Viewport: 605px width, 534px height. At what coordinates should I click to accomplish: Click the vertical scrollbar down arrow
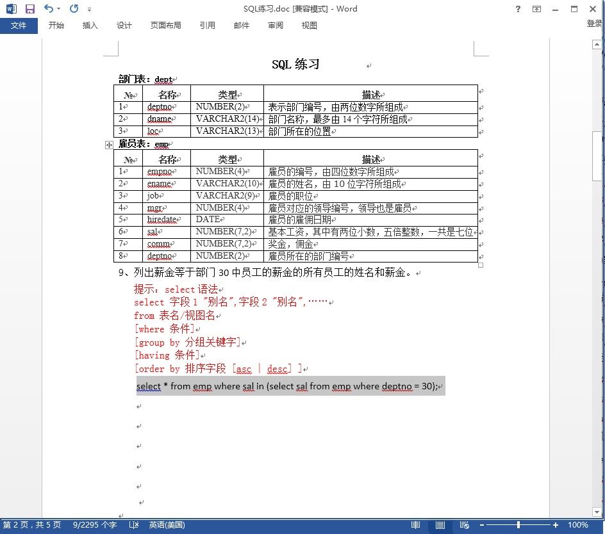597,512
